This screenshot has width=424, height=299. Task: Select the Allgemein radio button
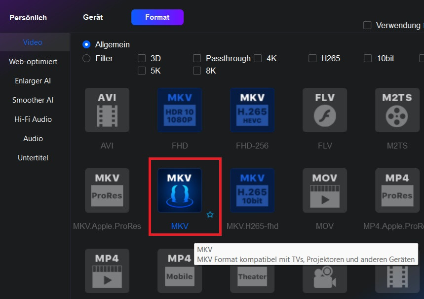pos(86,44)
